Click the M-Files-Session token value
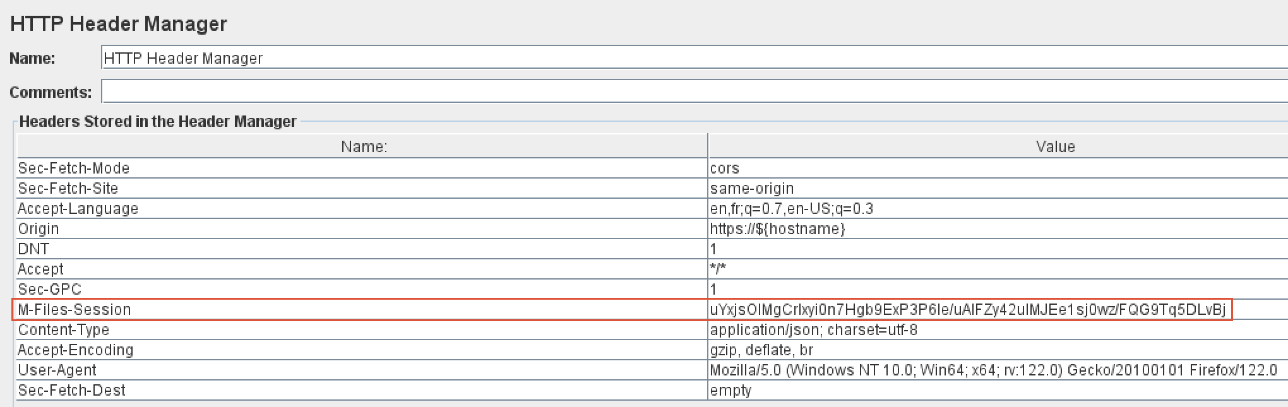Image resolution: width=1288 pixels, height=407 pixels. [967, 310]
